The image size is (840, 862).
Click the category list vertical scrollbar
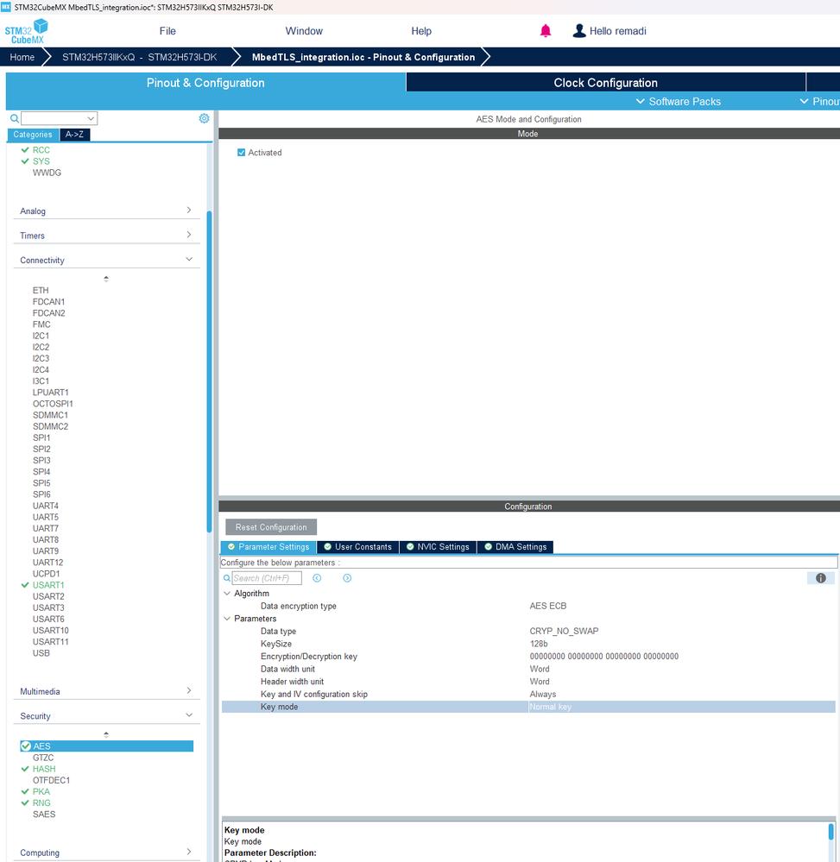(x=209, y=372)
